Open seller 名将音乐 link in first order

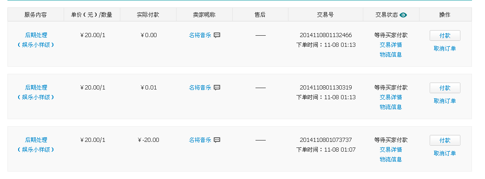[x=200, y=35]
